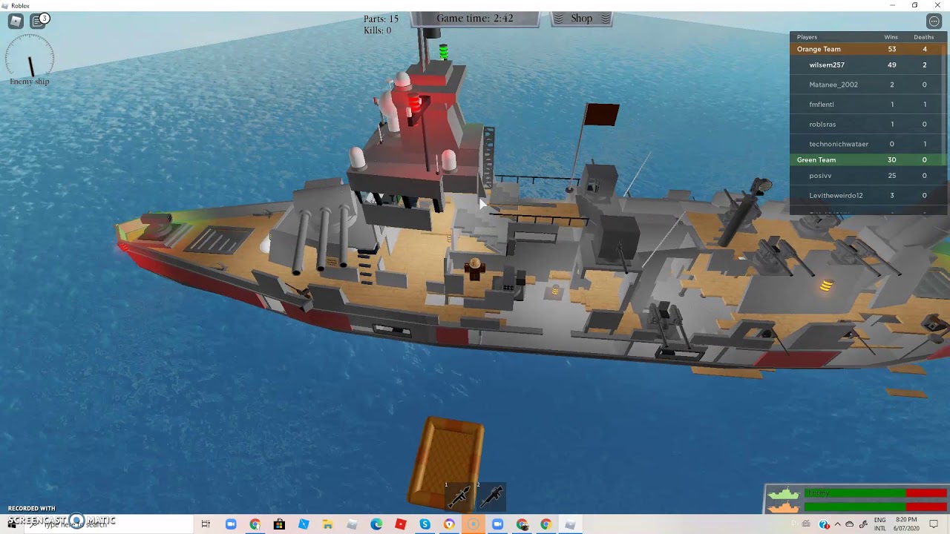Open the chat icon with badge 3
The height and width of the screenshot is (534, 950).
point(39,21)
